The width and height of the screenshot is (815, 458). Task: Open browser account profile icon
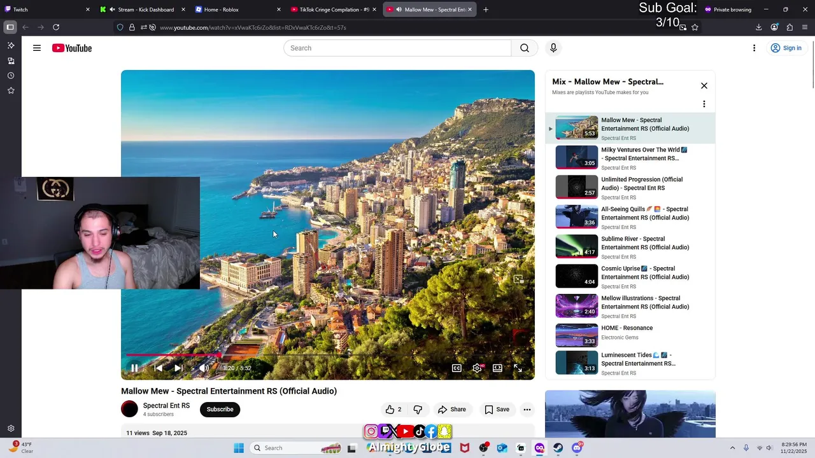coord(774,27)
